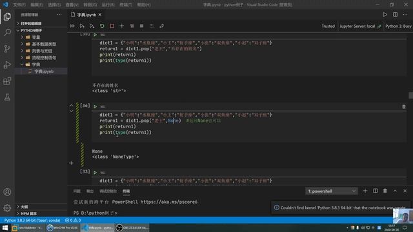The image size is (413, 232).
Task: Open the Extensions view
Action: [x=7, y=81]
